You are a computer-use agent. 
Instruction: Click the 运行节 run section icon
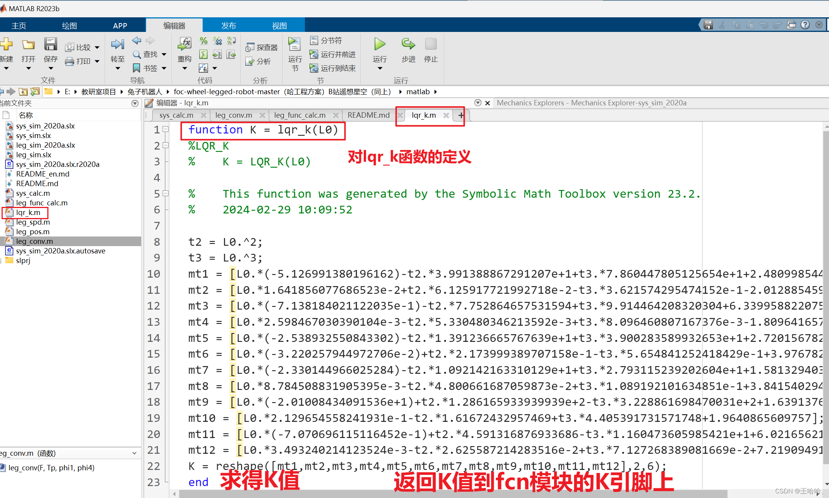[295, 44]
